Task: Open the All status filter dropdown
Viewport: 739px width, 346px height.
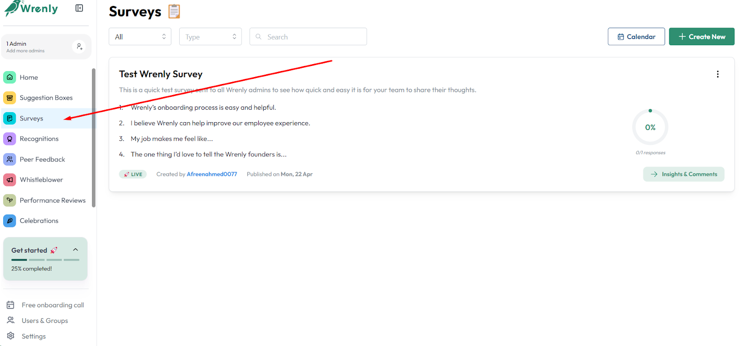Action: tap(140, 36)
